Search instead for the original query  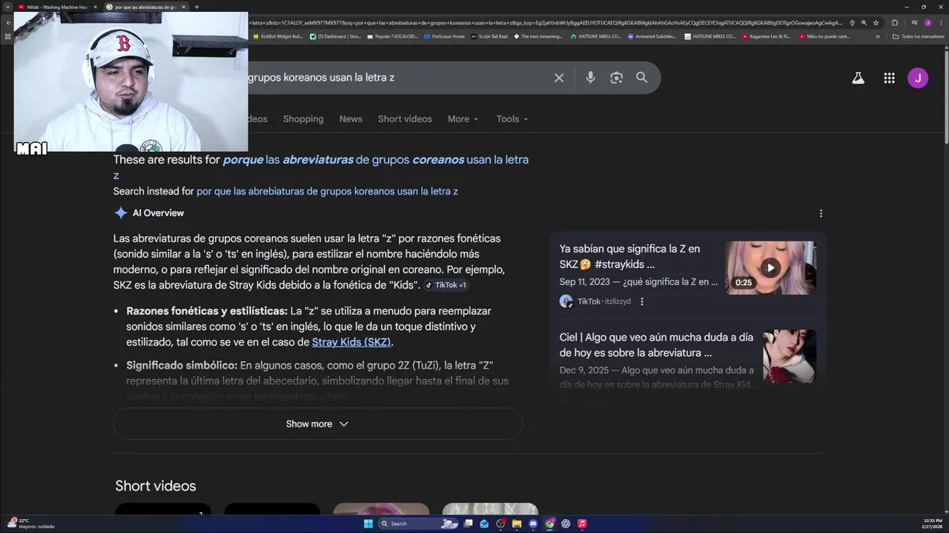click(327, 191)
